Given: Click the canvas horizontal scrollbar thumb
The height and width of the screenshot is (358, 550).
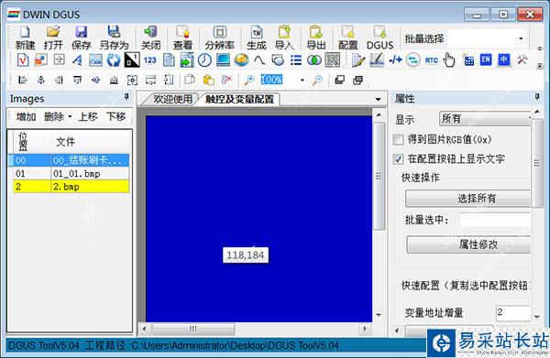Looking at the screenshot, I should tap(192, 329).
